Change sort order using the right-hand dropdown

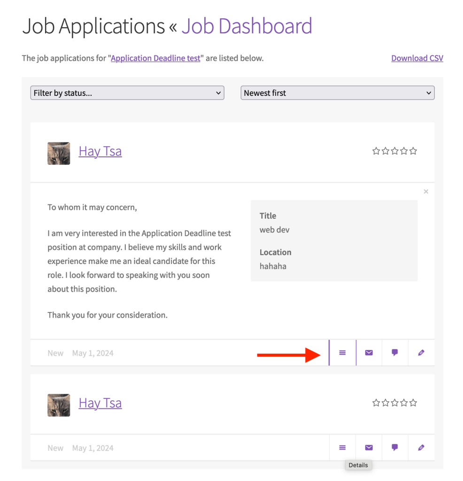337,93
